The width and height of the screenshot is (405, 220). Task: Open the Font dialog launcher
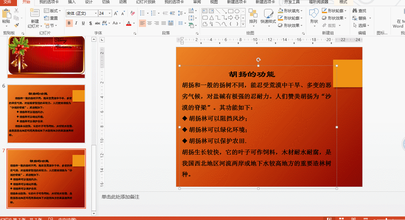pyautogui.click(x=134, y=33)
